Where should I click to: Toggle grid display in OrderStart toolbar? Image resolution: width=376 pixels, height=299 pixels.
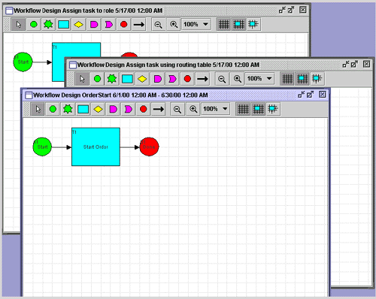click(x=243, y=109)
